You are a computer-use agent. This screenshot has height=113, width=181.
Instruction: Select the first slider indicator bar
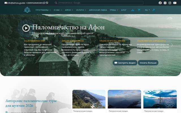(x=85, y=72)
